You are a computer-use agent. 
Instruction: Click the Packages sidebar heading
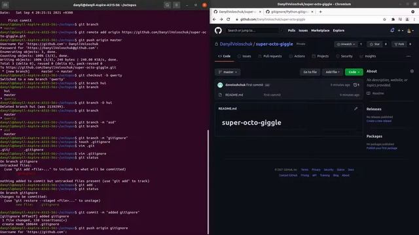[374, 136]
